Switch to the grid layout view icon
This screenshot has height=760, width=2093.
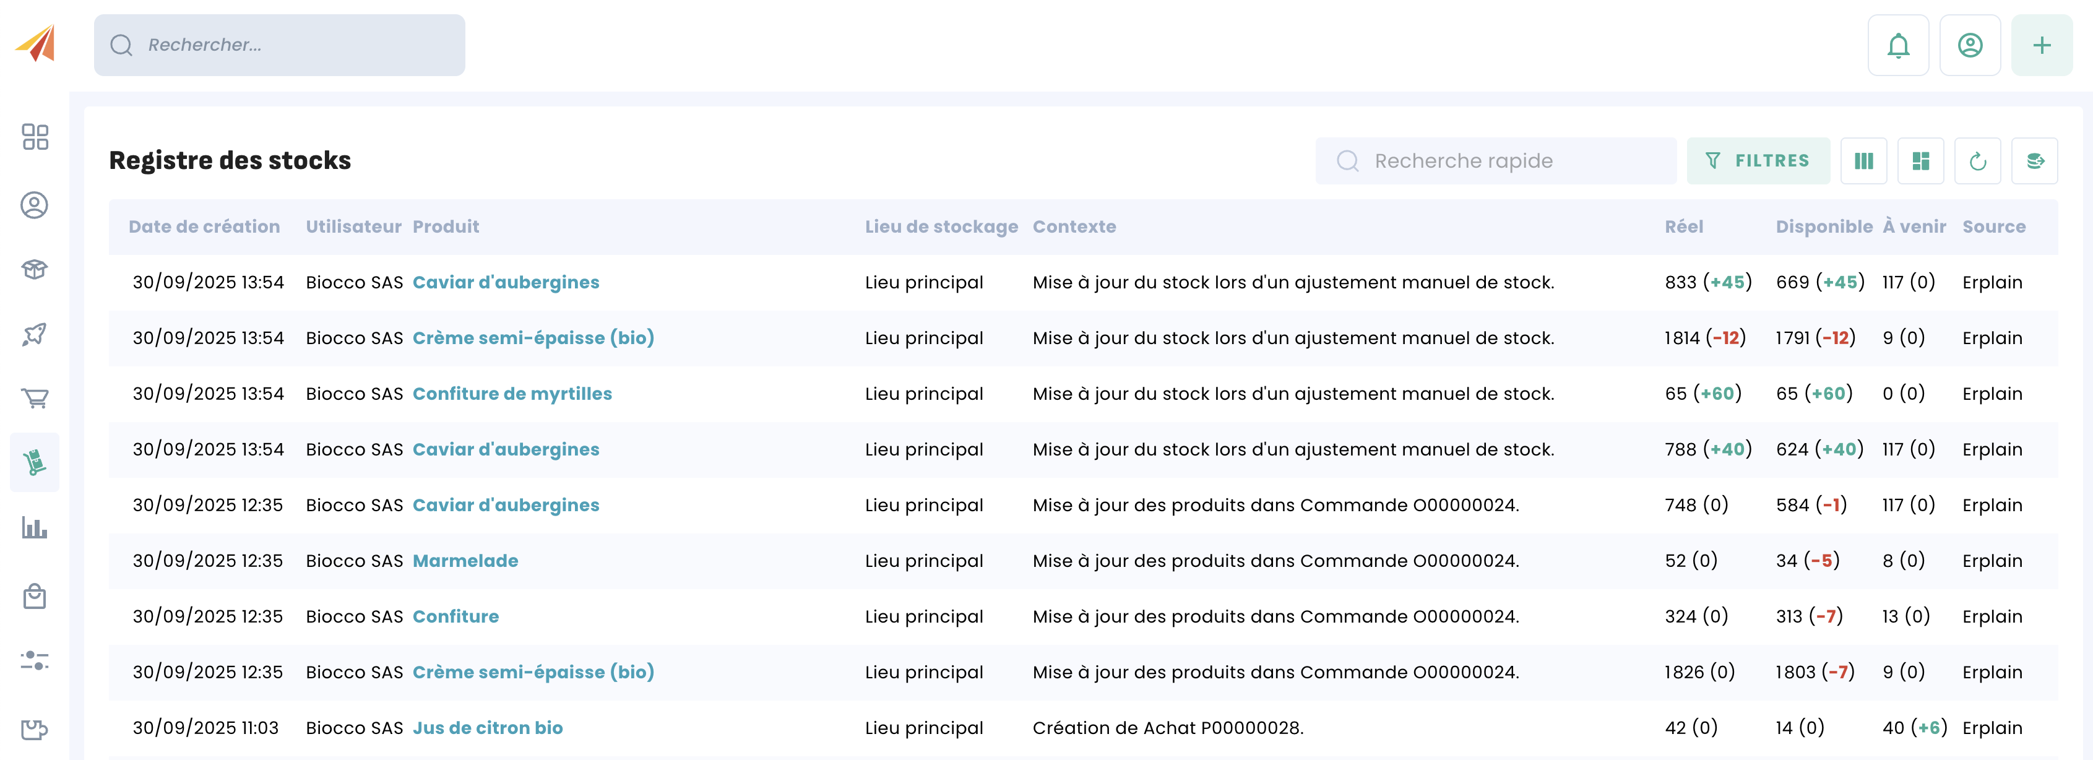tap(1920, 161)
